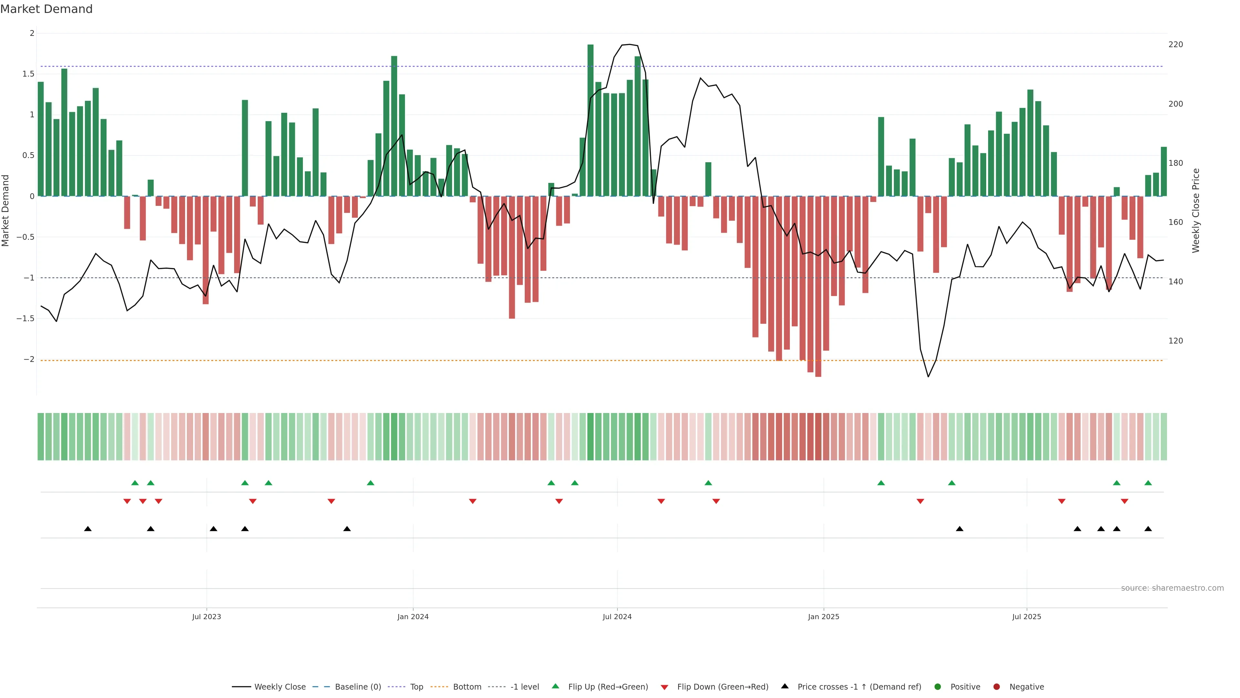Click Flip Up green triangle legend icon
Viewport: 1240px width, 698px height.
coord(555,686)
